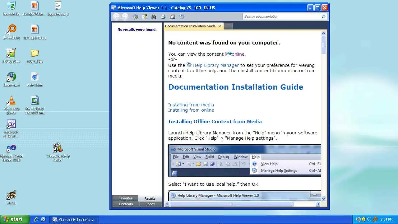Select the Microsoft Visual Studio 2010 shortcut
This screenshot has width=398, height=224.
[12, 152]
